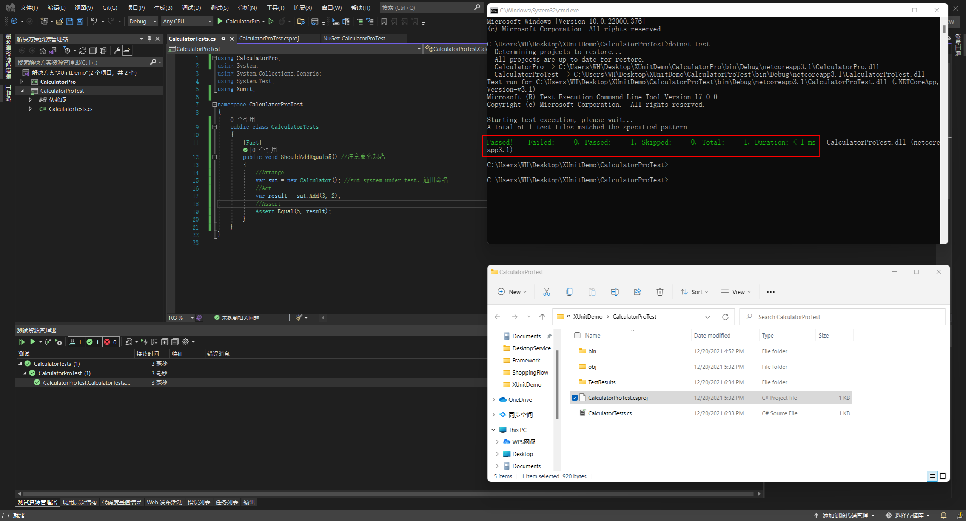Click the delete trash icon in File Explorer
This screenshot has height=521, width=966.
tap(659, 292)
